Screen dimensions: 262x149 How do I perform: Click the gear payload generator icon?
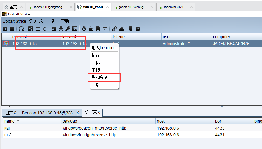pyautogui.click(x=84, y=29)
